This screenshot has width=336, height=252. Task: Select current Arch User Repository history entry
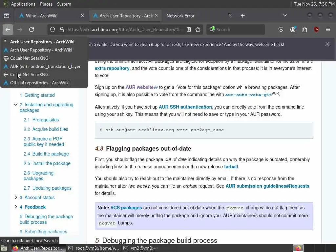pos(44,42)
